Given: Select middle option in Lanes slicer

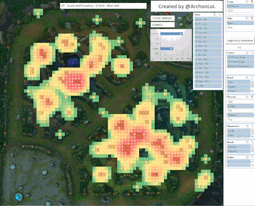Looking at the screenshot, I should 240,62.
